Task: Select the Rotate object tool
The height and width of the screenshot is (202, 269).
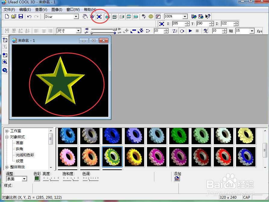Action: coord(92,17)
